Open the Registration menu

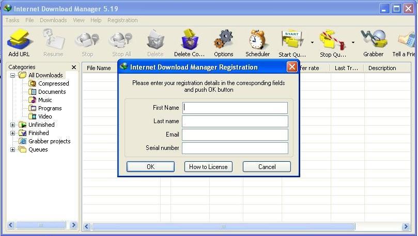click(x=122, y=20)
